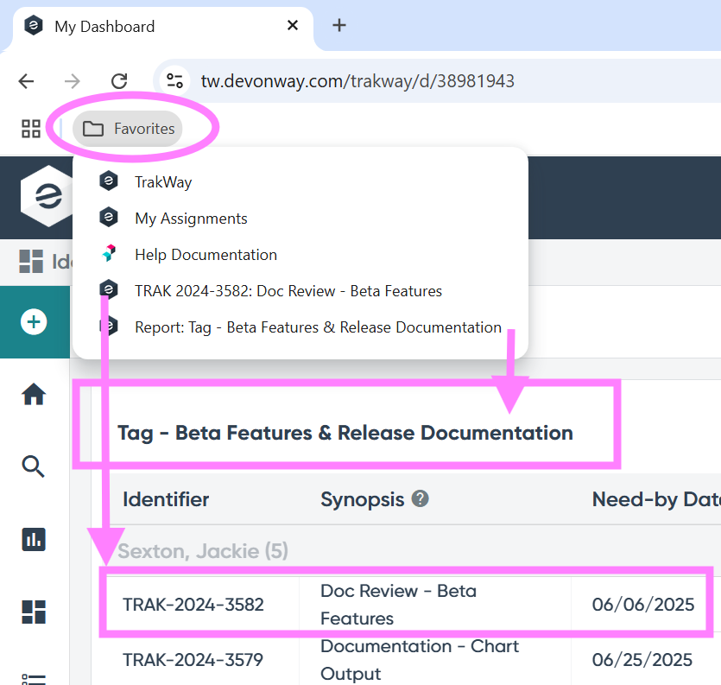The height and width of the screenshot is (685, 721).
Task: Click the Synopsis help question mark
Action: 420,498
